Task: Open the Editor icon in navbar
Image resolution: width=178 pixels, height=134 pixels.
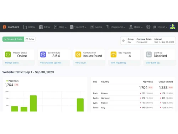Action: point(41,27)
